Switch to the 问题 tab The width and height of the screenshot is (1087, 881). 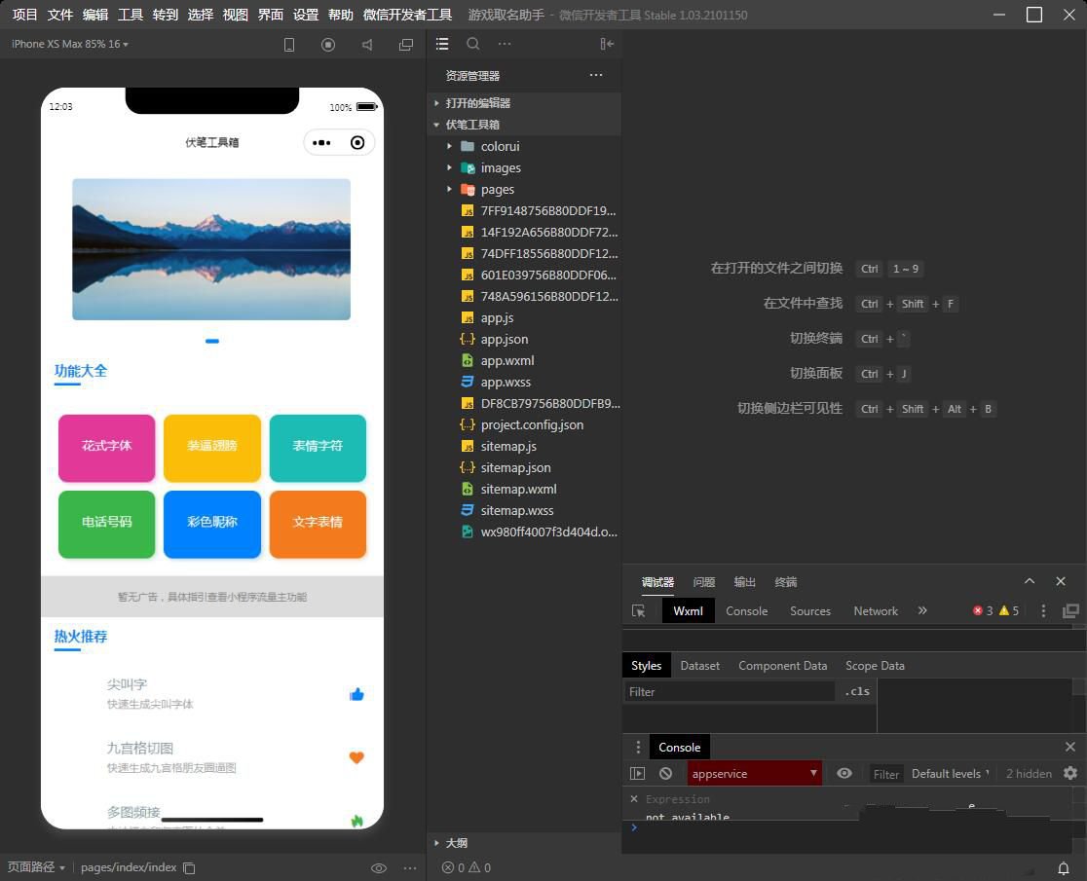[x=704, y=582]
